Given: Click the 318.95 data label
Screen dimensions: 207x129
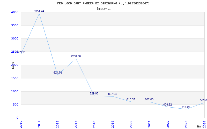Looking at the screenshot, I should click(x=186, y=107).
